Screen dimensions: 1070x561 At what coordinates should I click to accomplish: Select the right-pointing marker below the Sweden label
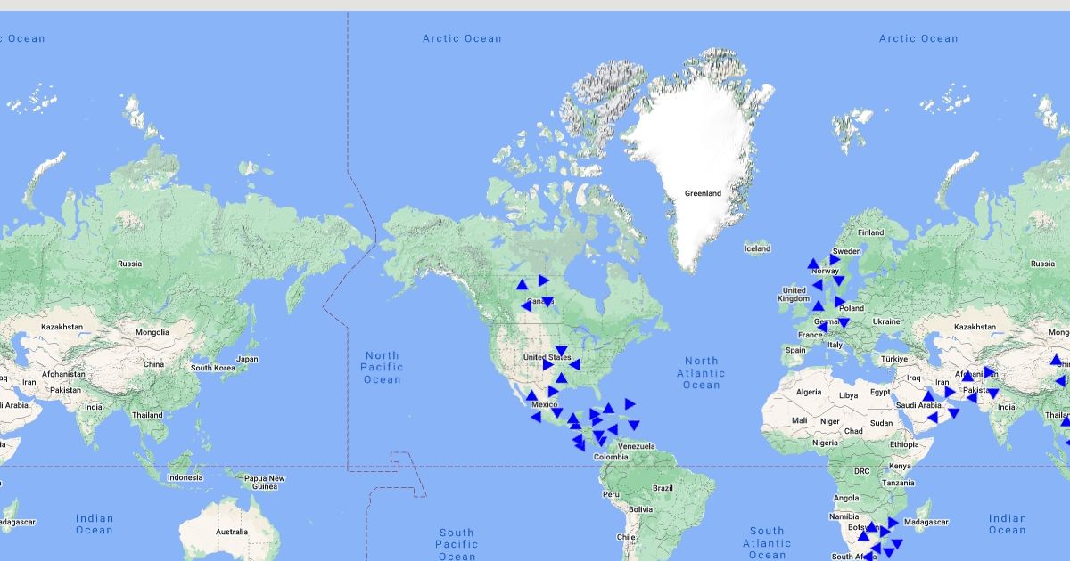[835, 260]
